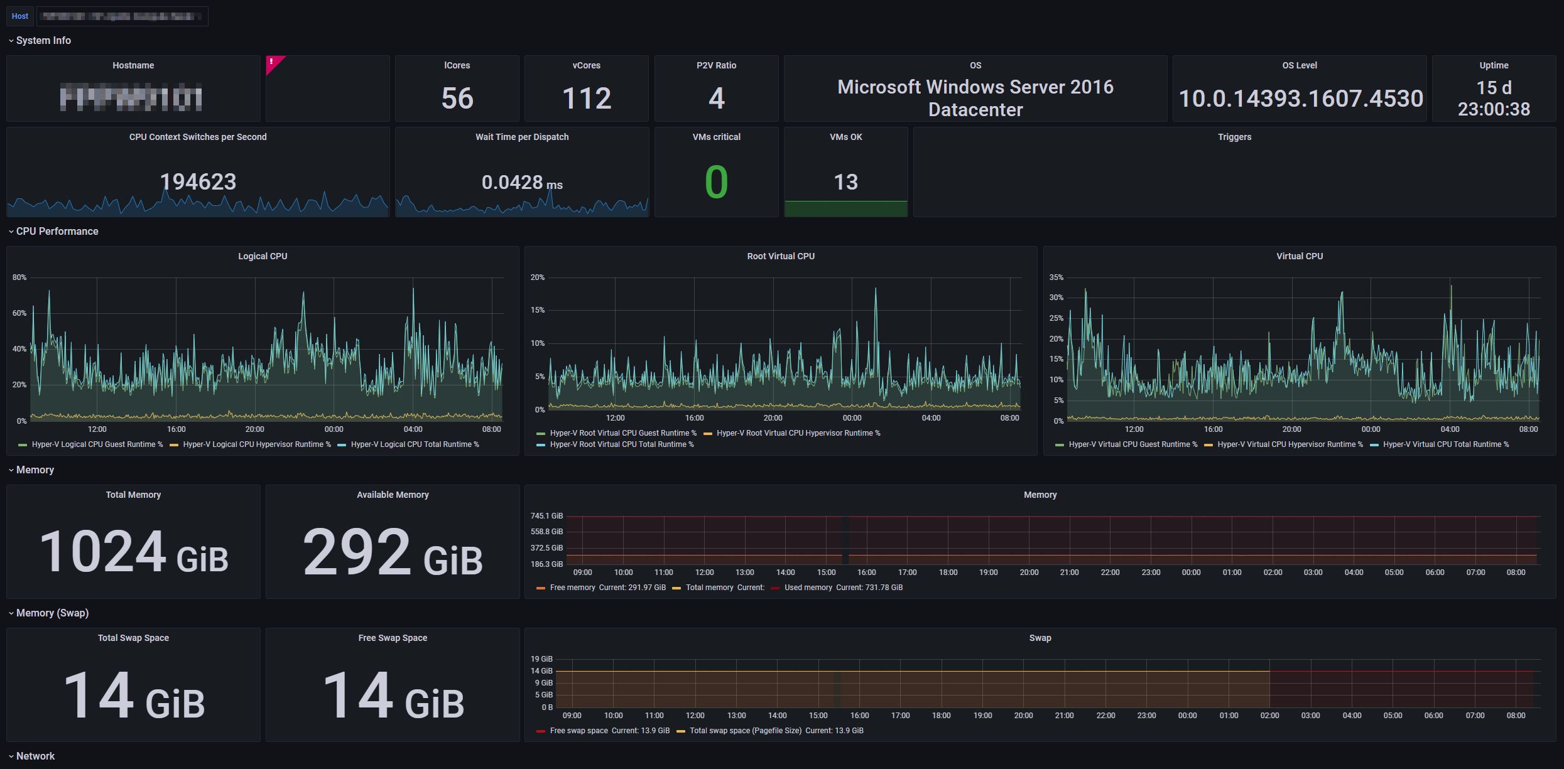Click the Total swap space (Pagefile Size) legend color marker
1564x769 pixels.
[x=680, y=731]
